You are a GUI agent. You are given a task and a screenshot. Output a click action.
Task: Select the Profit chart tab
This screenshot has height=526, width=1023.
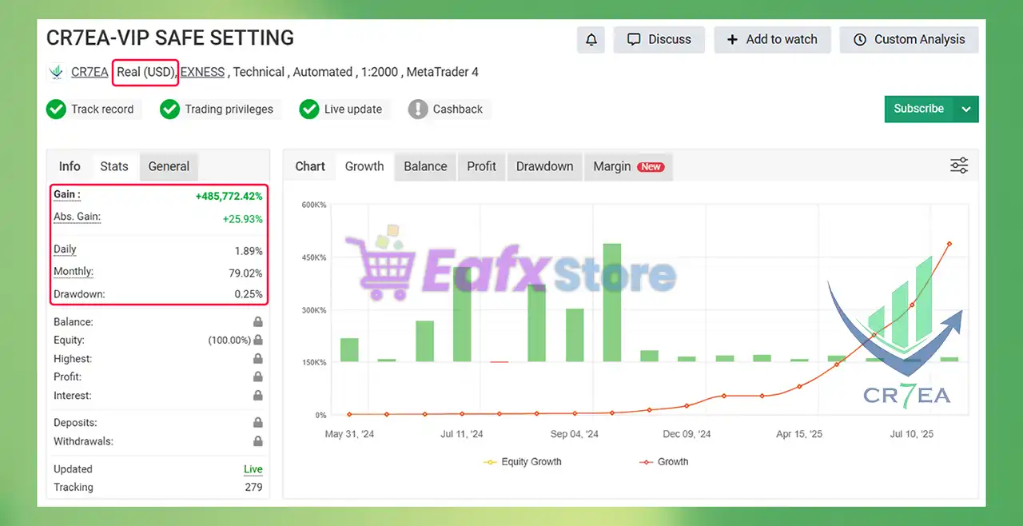coord(482,166)
